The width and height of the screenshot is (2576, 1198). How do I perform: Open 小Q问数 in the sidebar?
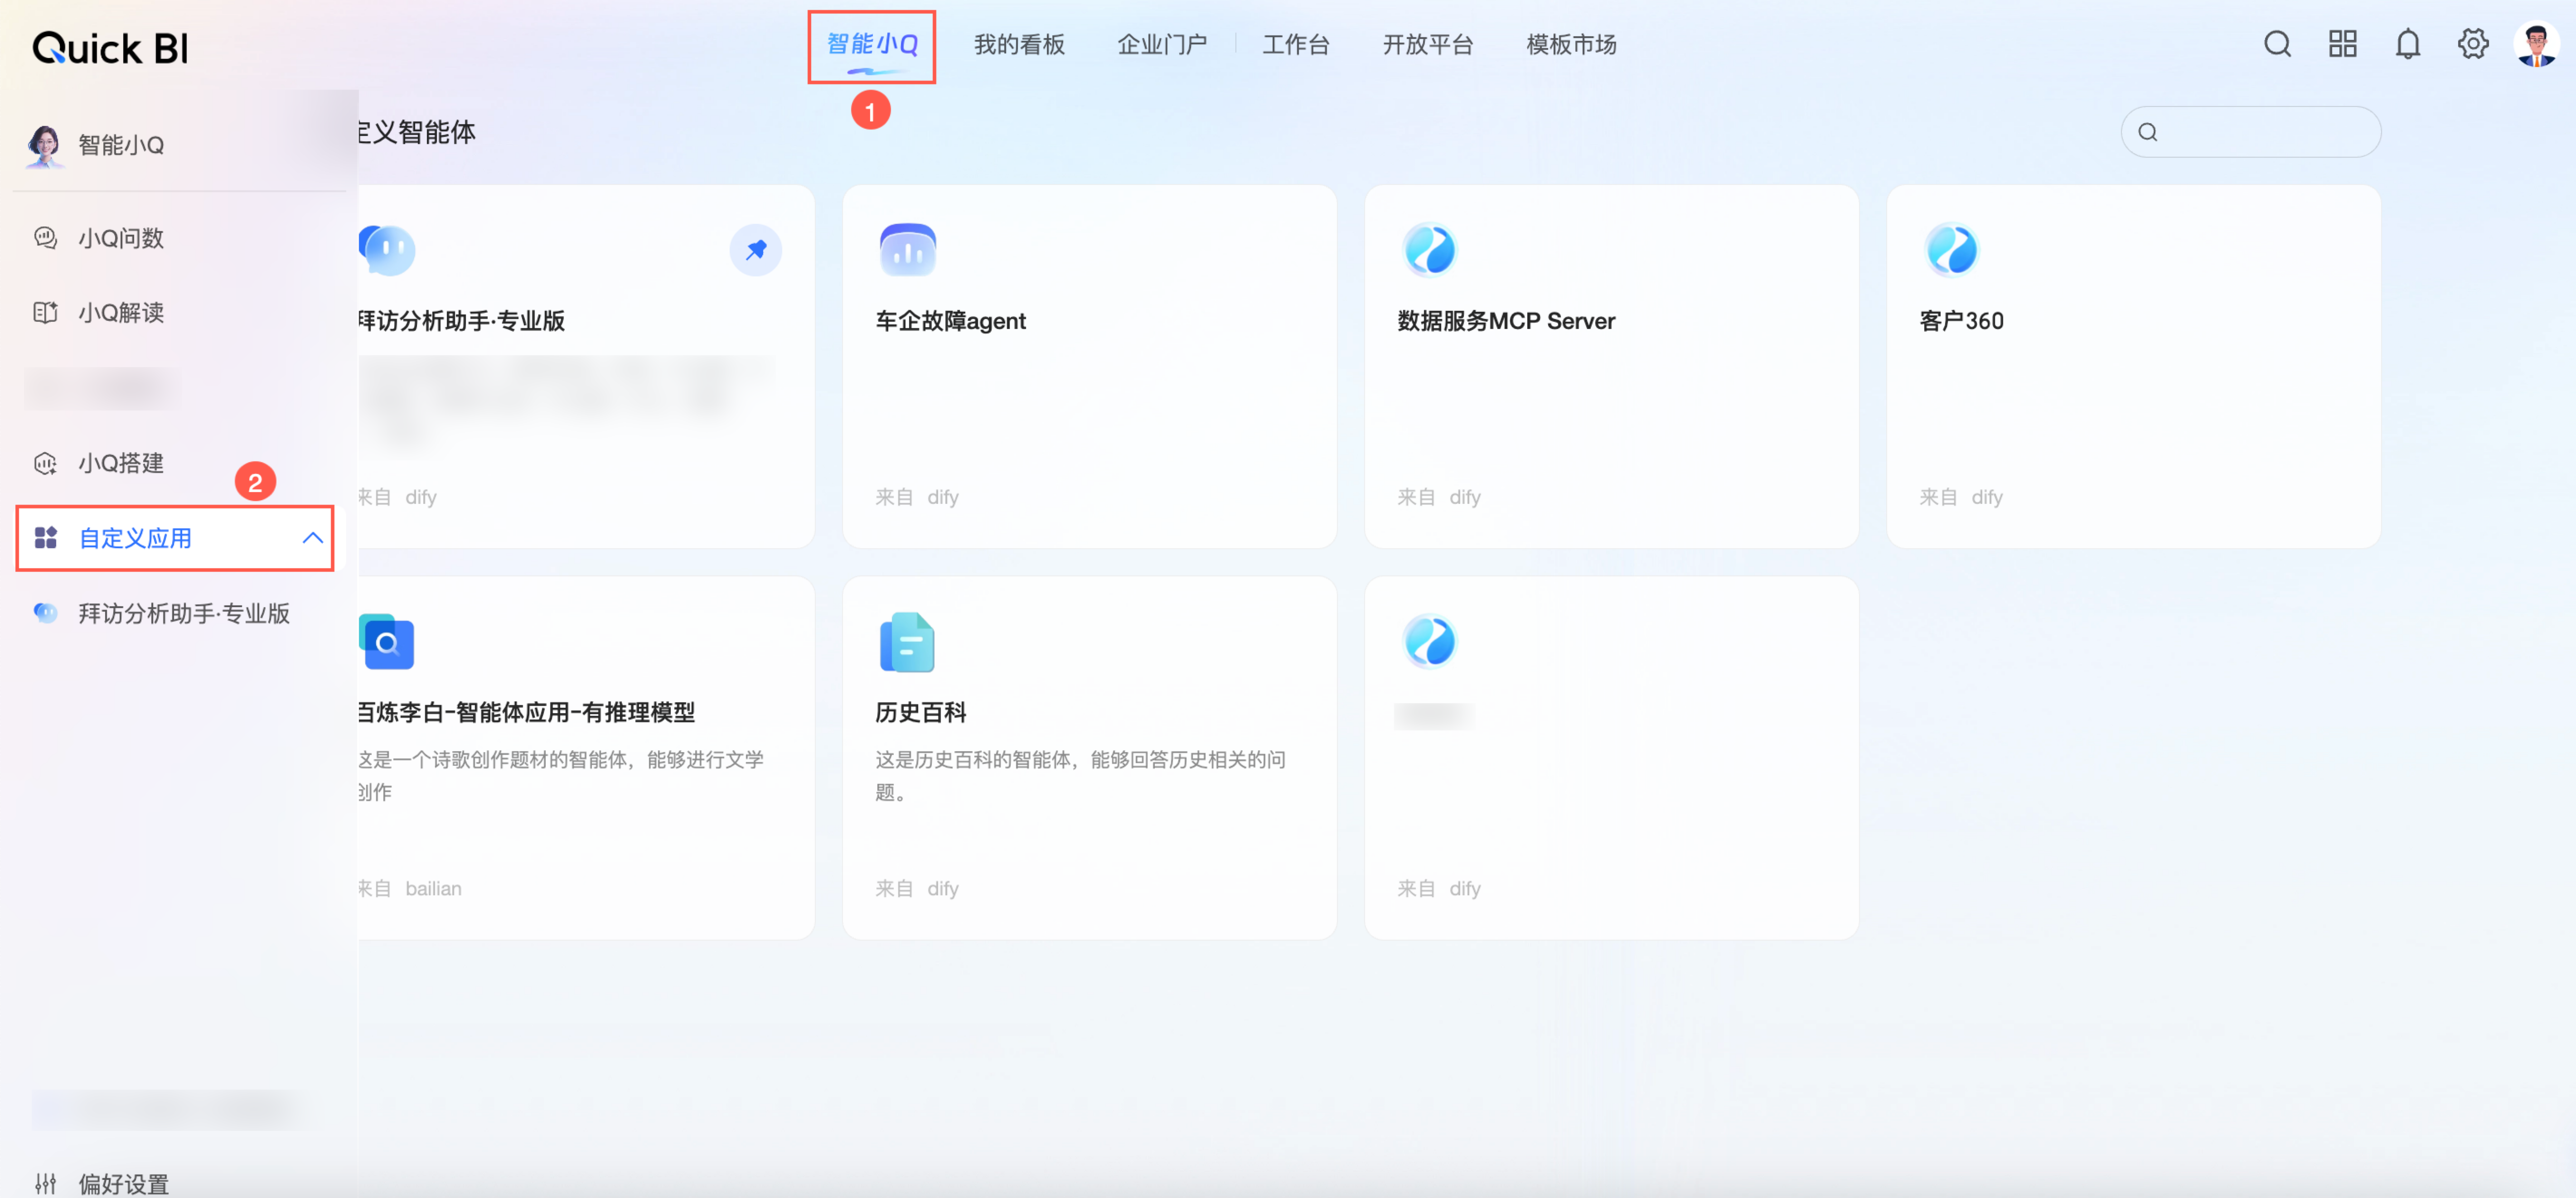click(x=121, y=238)
